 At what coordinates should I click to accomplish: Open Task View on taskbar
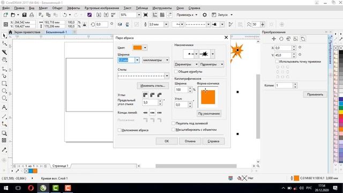pyautogui.click(x=18, y=188)
